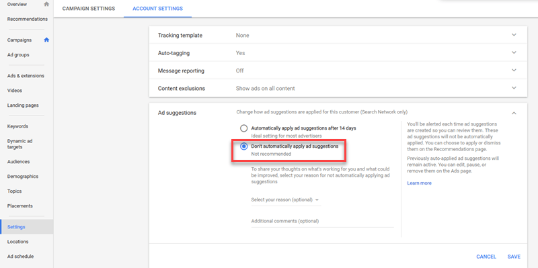Expand the Tracking template row chevron

(514, 35)
